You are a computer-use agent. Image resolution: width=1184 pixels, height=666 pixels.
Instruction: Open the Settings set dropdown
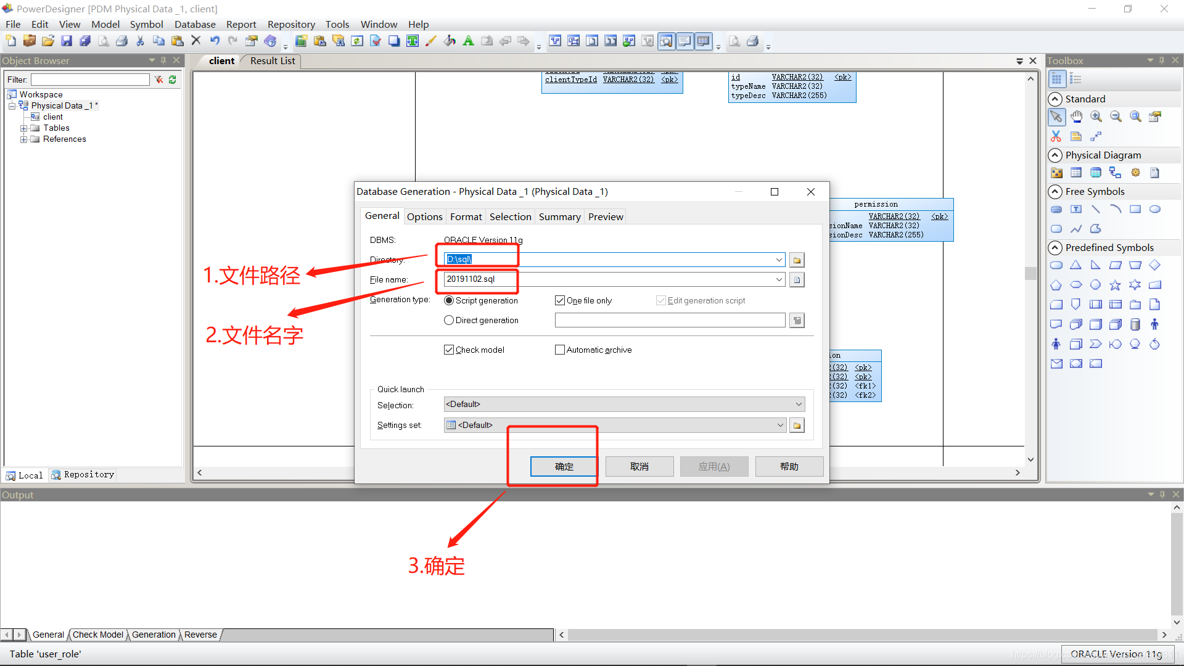click(780, 425)
